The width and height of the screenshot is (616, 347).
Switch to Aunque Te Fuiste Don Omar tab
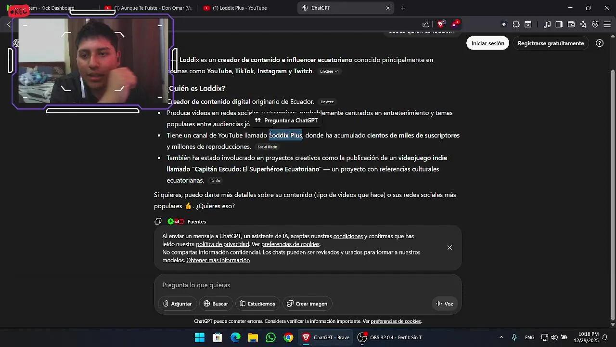pyautogui.click(x=149, y=8)
